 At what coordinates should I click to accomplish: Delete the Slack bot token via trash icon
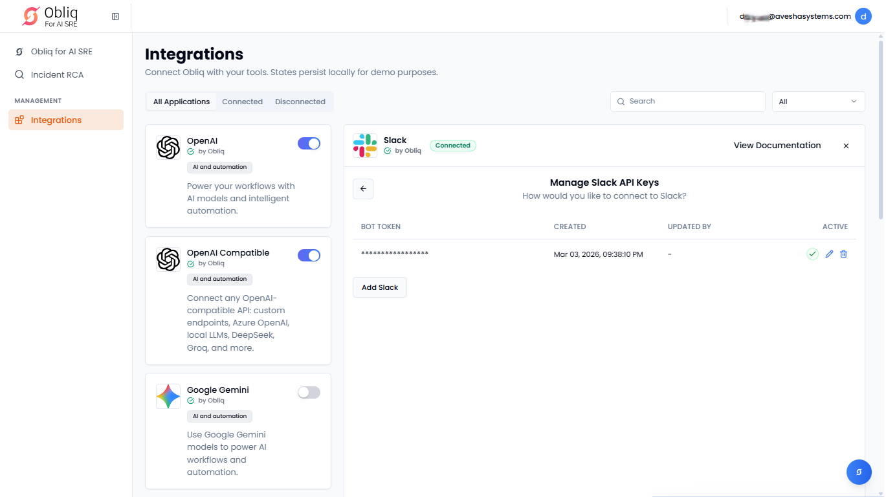843,254
